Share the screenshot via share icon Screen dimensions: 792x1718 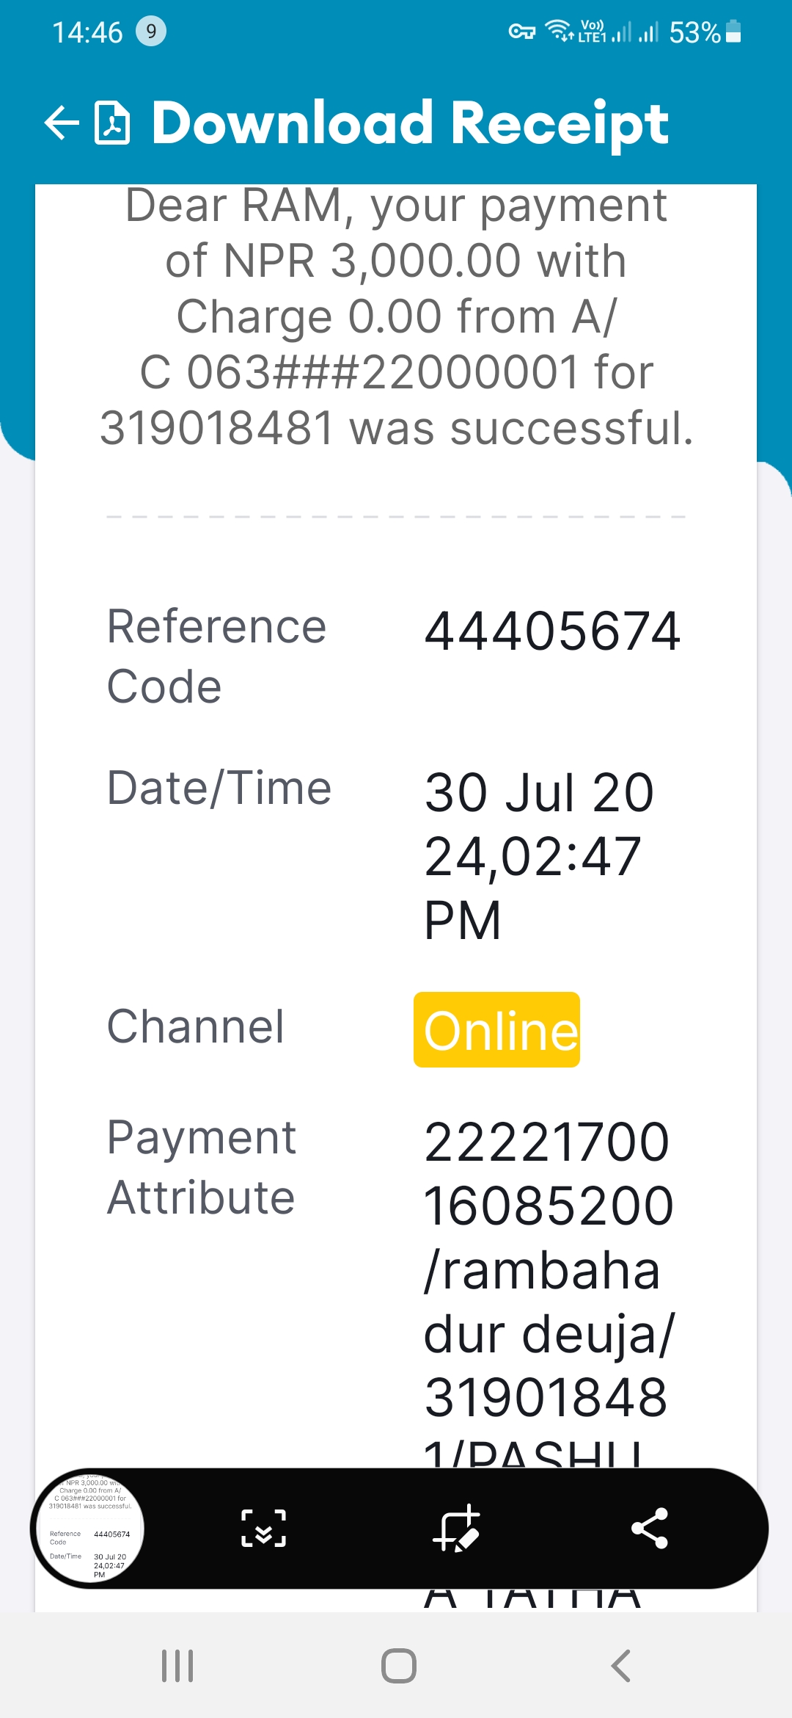(650, 1528)
